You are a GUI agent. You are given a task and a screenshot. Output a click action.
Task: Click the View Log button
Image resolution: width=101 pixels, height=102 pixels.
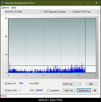69,90
